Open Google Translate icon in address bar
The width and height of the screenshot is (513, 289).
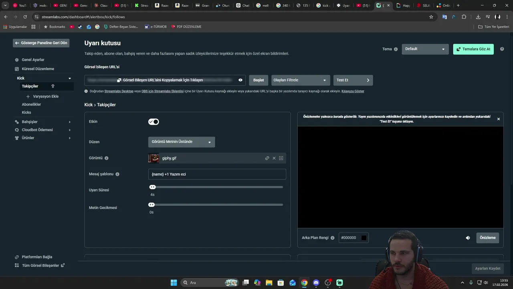coord(444,17)
